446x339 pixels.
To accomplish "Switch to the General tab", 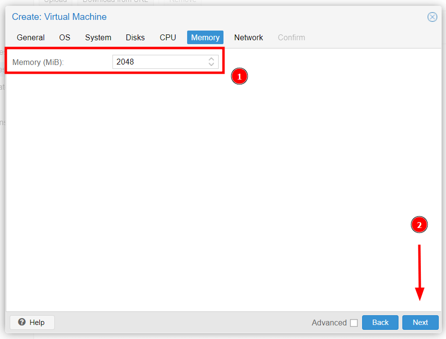I will click(31, 37).
